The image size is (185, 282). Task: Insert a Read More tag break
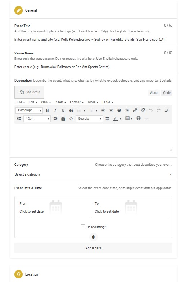click(x=107, y=119)
